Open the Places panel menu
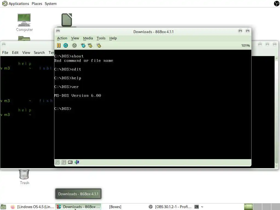Viewport: 280px width, 210px height. pyautogui.click(x=37, y=4)
